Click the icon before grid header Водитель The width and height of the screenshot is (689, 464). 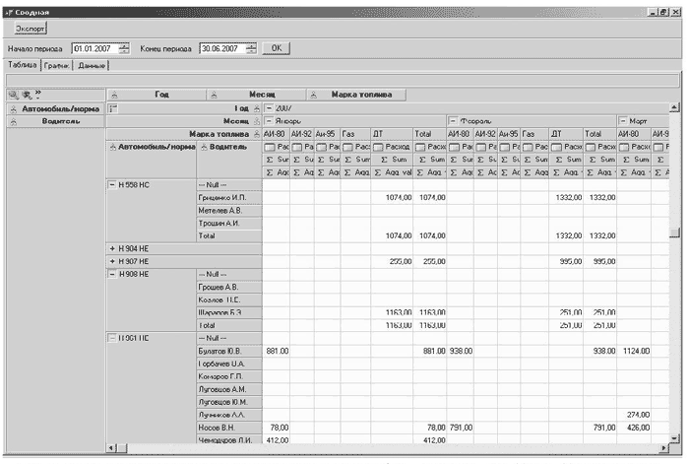tap(204, 147)
